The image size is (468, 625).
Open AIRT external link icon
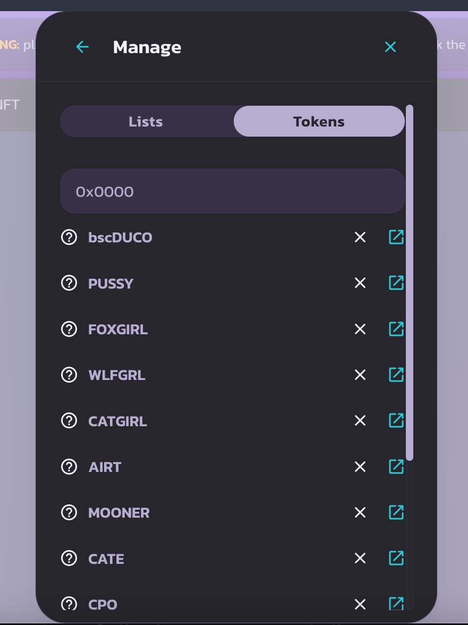(396, 467)
